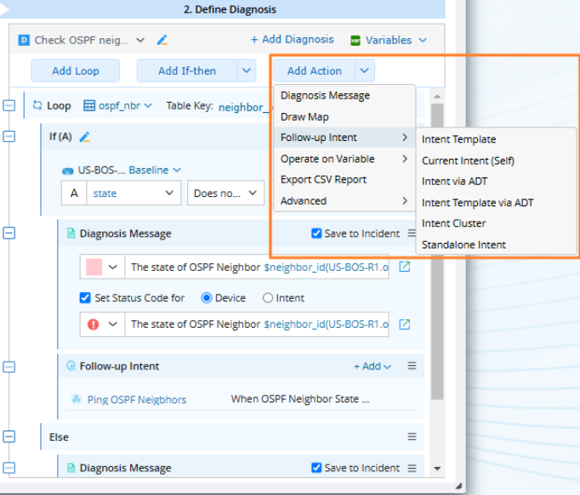Select Intent Template submenu item

point(458,139)
